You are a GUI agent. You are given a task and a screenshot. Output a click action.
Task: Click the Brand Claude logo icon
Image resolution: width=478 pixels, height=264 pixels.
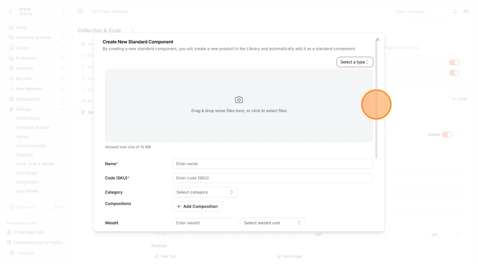(x=12, y=11)
